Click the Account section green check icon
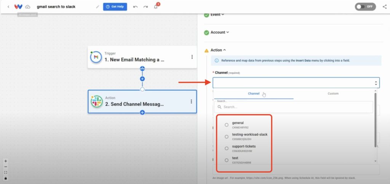Viewport: 390px width, 184px height. 206,33
